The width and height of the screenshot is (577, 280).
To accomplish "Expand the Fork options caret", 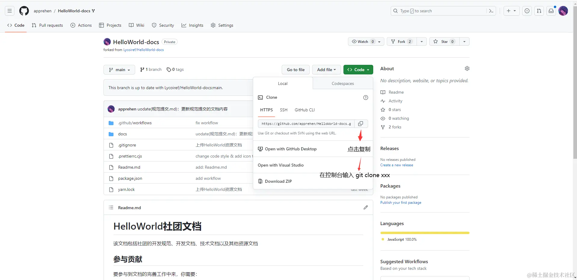I will (x=422, y=41).
